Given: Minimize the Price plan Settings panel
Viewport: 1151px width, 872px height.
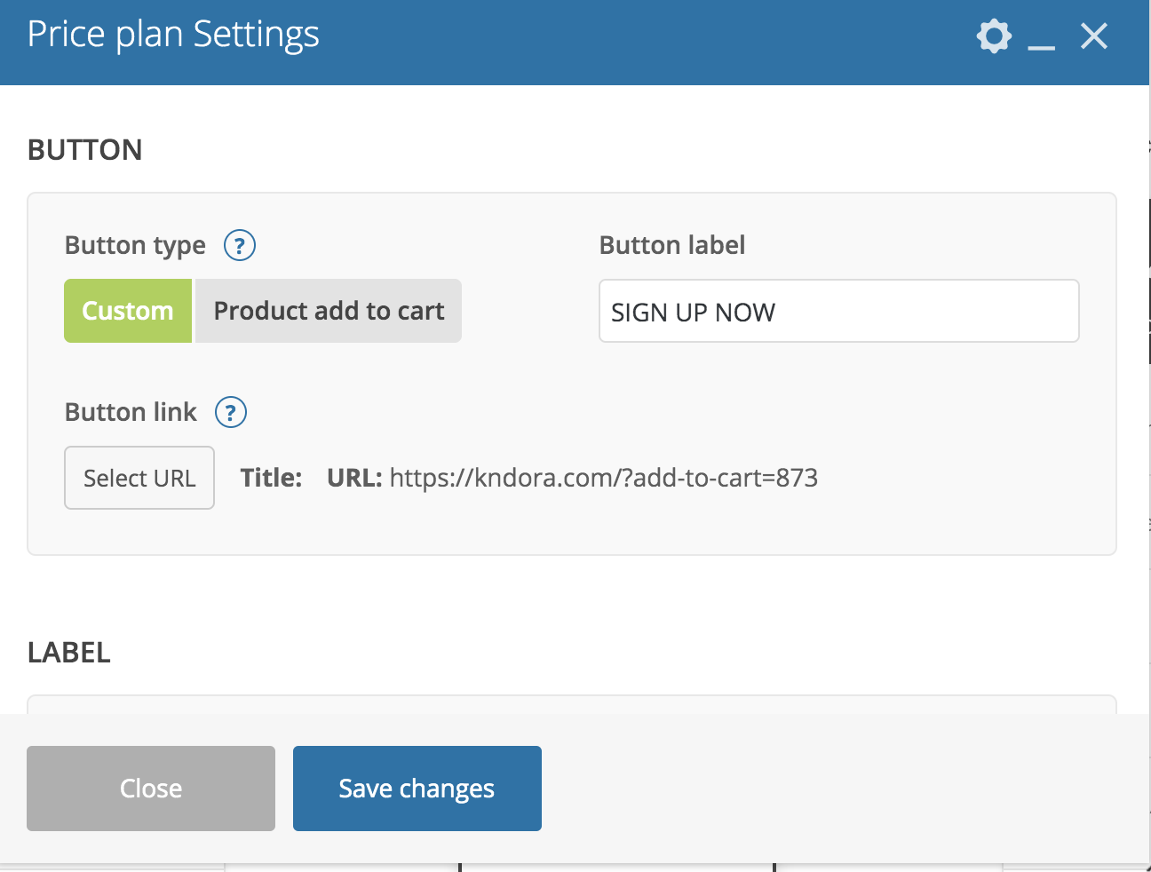Looking at the screenshot, I should pos(1042,42).
